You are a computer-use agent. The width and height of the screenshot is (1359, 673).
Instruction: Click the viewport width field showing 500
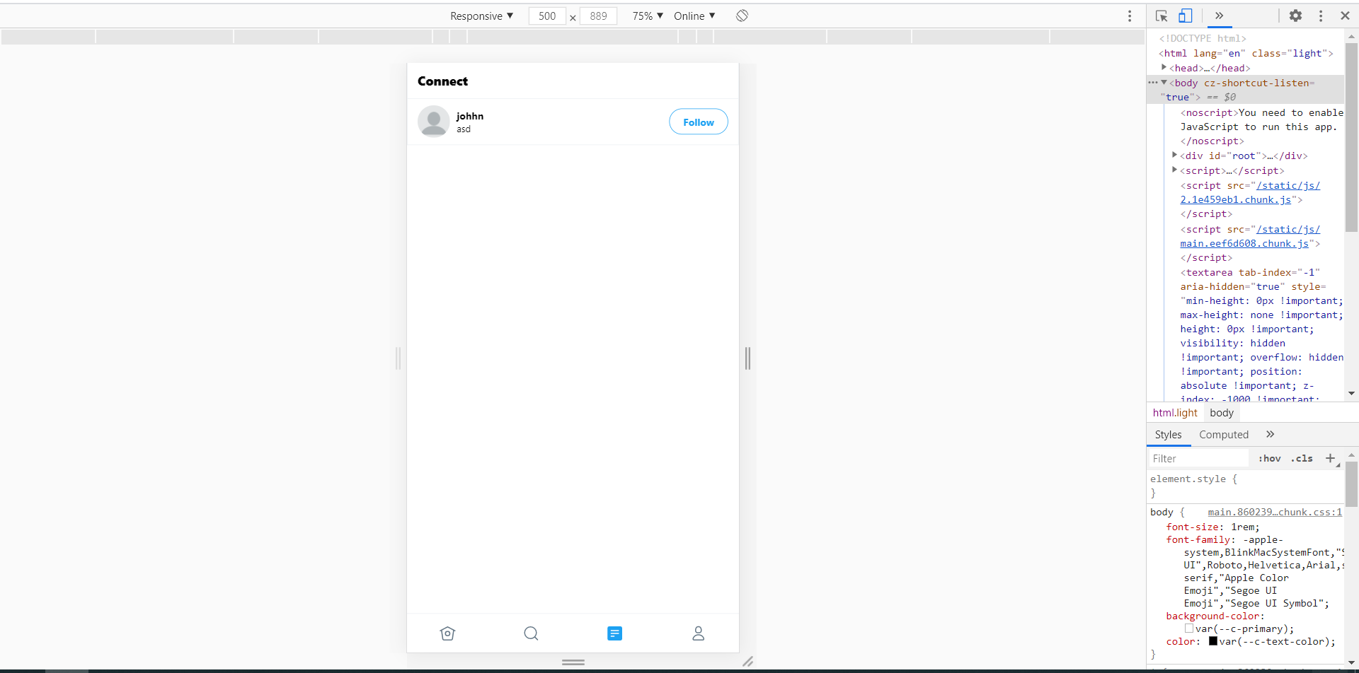(x=547, y=16)
